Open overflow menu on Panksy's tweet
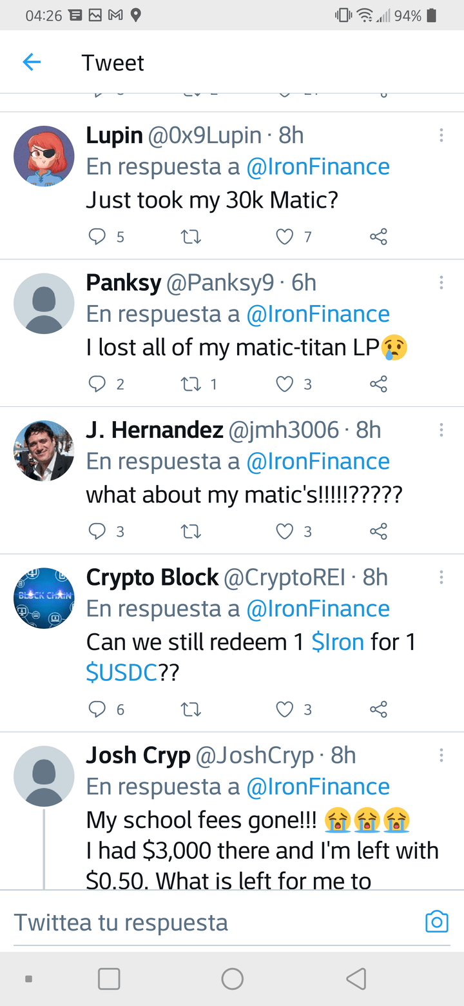Viewport: 464px width, 1006px height. 441,282
